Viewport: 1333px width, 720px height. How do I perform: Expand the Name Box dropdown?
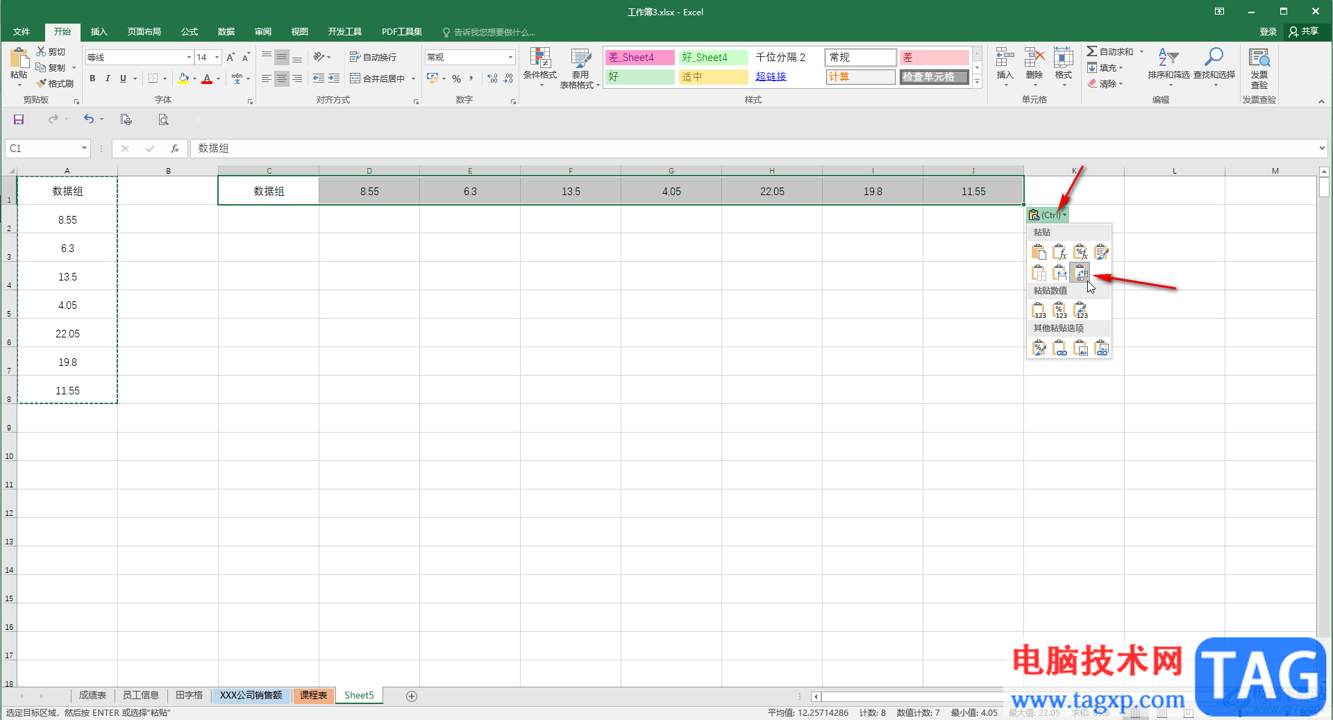[84, 149]
